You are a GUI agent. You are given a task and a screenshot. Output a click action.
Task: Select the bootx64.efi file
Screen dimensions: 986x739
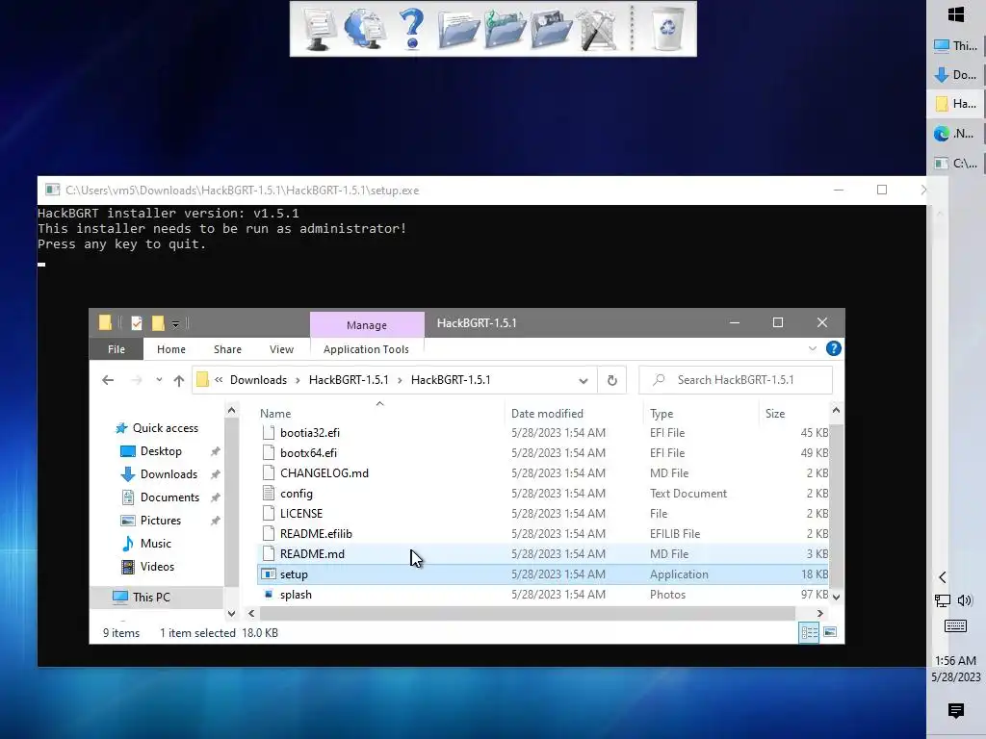pos(543,453)
